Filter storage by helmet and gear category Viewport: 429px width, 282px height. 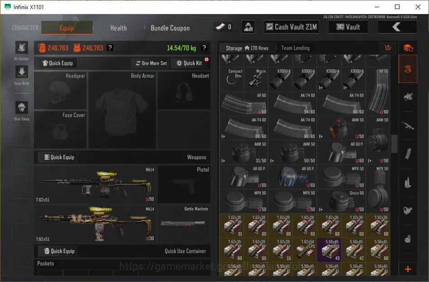pyautogui.click(x=408, y=97)
